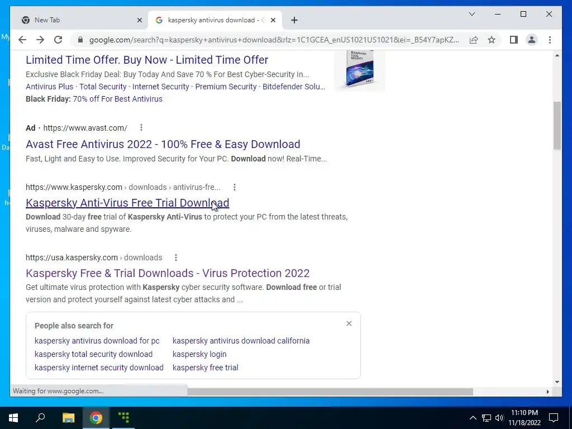572x429 pixels.
Task: Share this page from the address bar
Action: tap(474, 40)
